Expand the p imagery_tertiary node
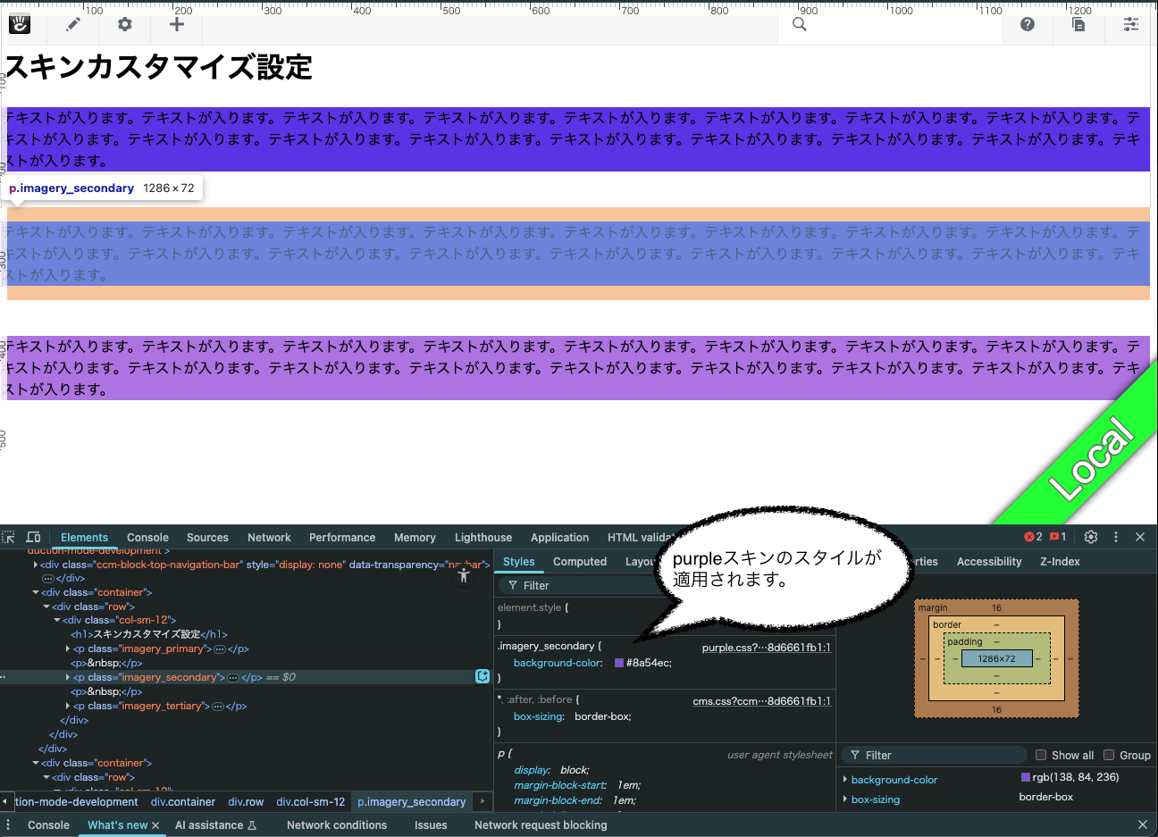1158x837 pixels. (68, 706)
